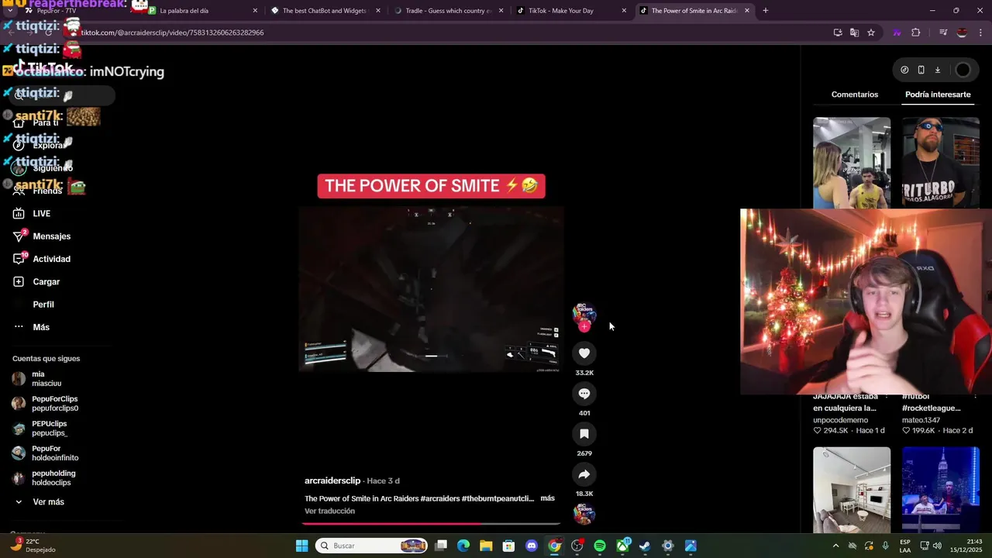Click Ver traducción under the caption

(x=329, y=511)
